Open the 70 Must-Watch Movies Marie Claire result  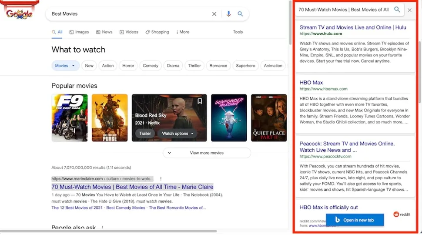tap(132, 187)
